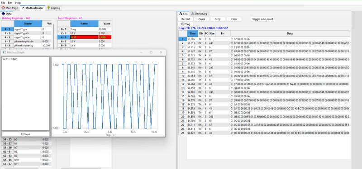Click the holding registers vertical scrollbar

(x=53, y=37)
